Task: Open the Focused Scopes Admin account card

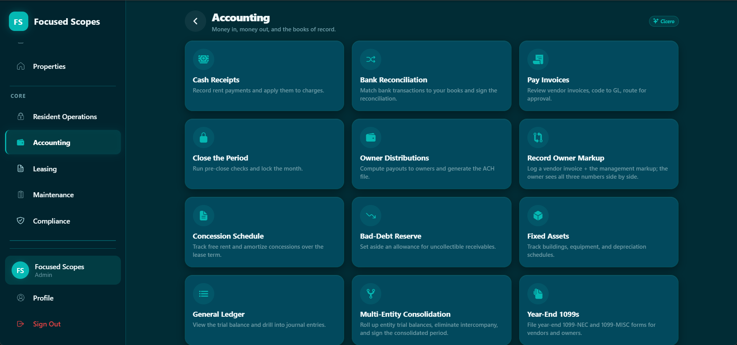Action: click(x=63, y=270)
